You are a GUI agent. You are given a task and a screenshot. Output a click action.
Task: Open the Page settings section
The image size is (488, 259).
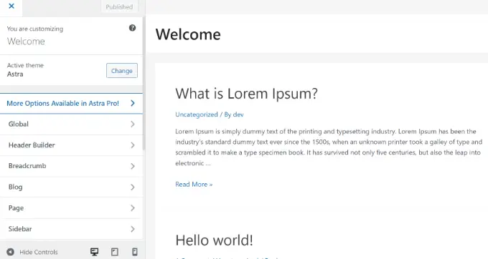[71, 207]
